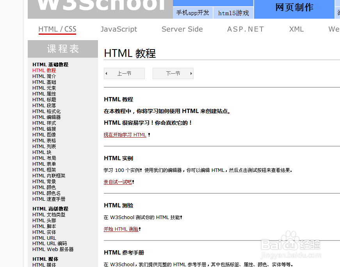Viewport: 340px width, 267px height.
Task: Click the 上一节 button
Action: click(x=124, y=73)
